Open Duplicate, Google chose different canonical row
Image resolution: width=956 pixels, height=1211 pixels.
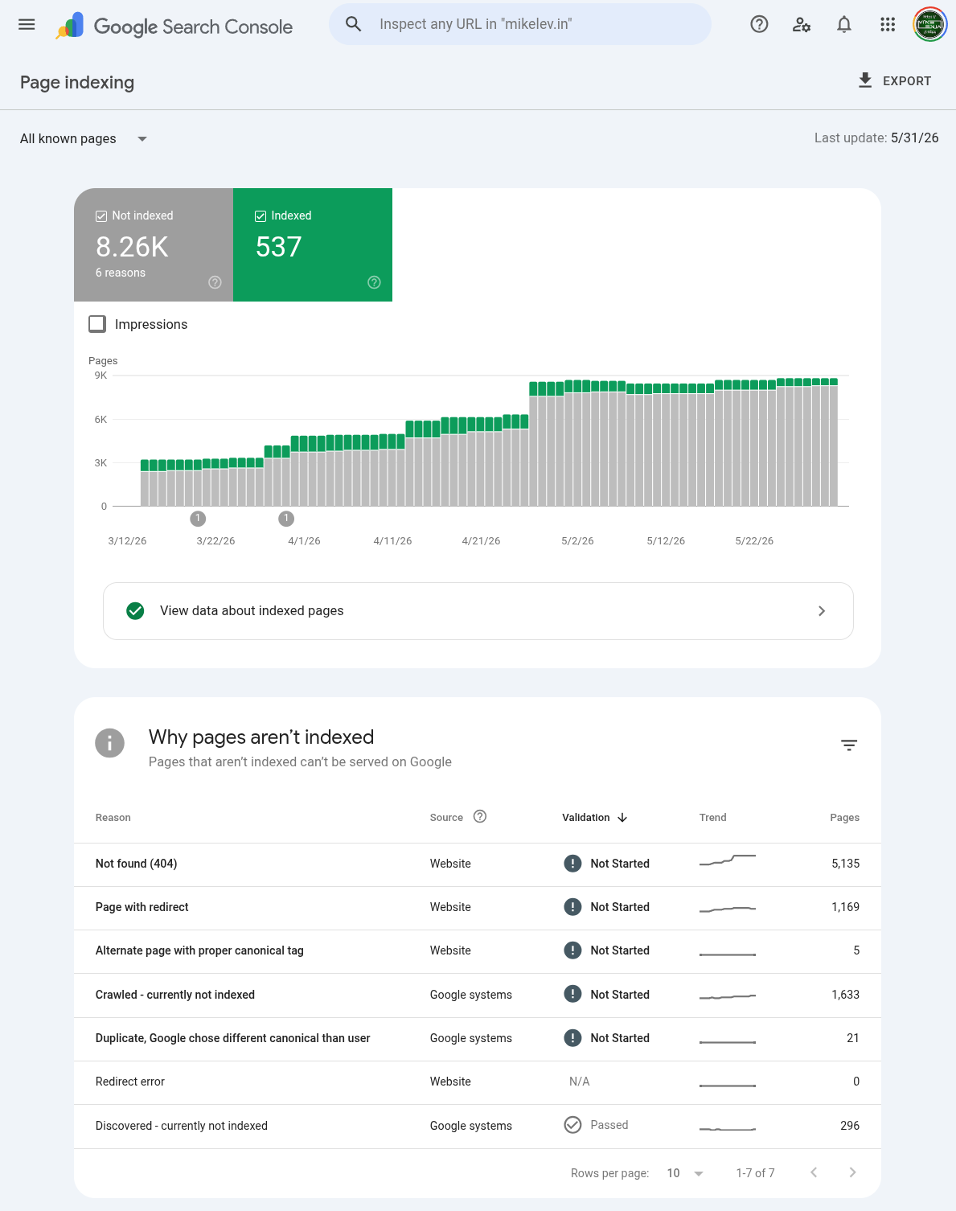point(478,1039)
